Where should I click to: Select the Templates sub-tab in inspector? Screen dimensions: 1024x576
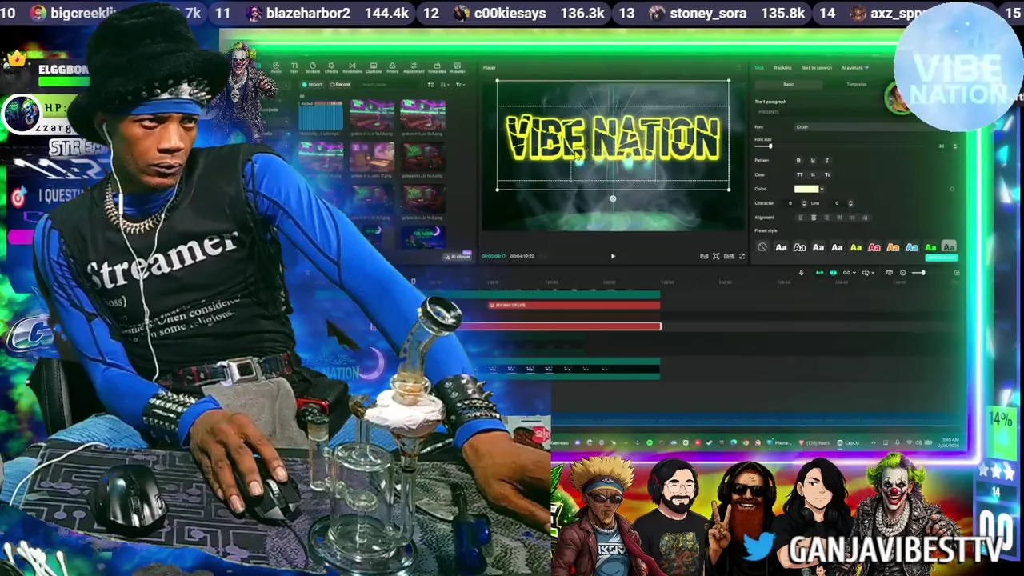857,84
